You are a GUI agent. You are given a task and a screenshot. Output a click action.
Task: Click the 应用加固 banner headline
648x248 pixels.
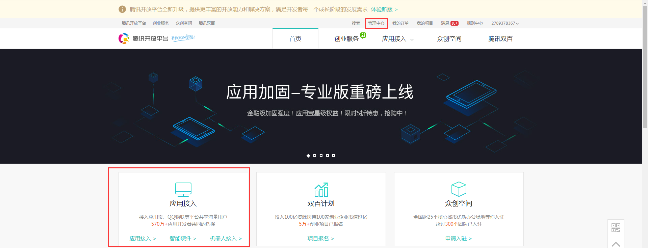[x=320, y=92]
